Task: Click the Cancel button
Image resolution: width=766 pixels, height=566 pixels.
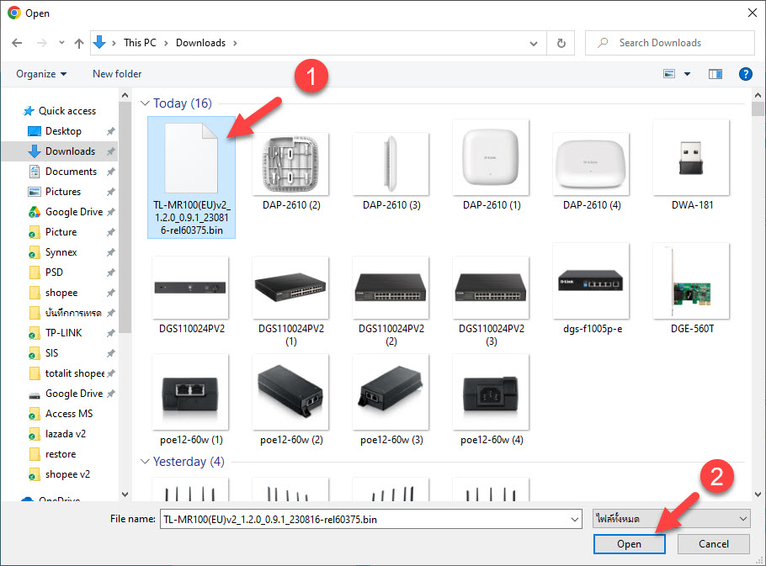Action: coord(713,544)
